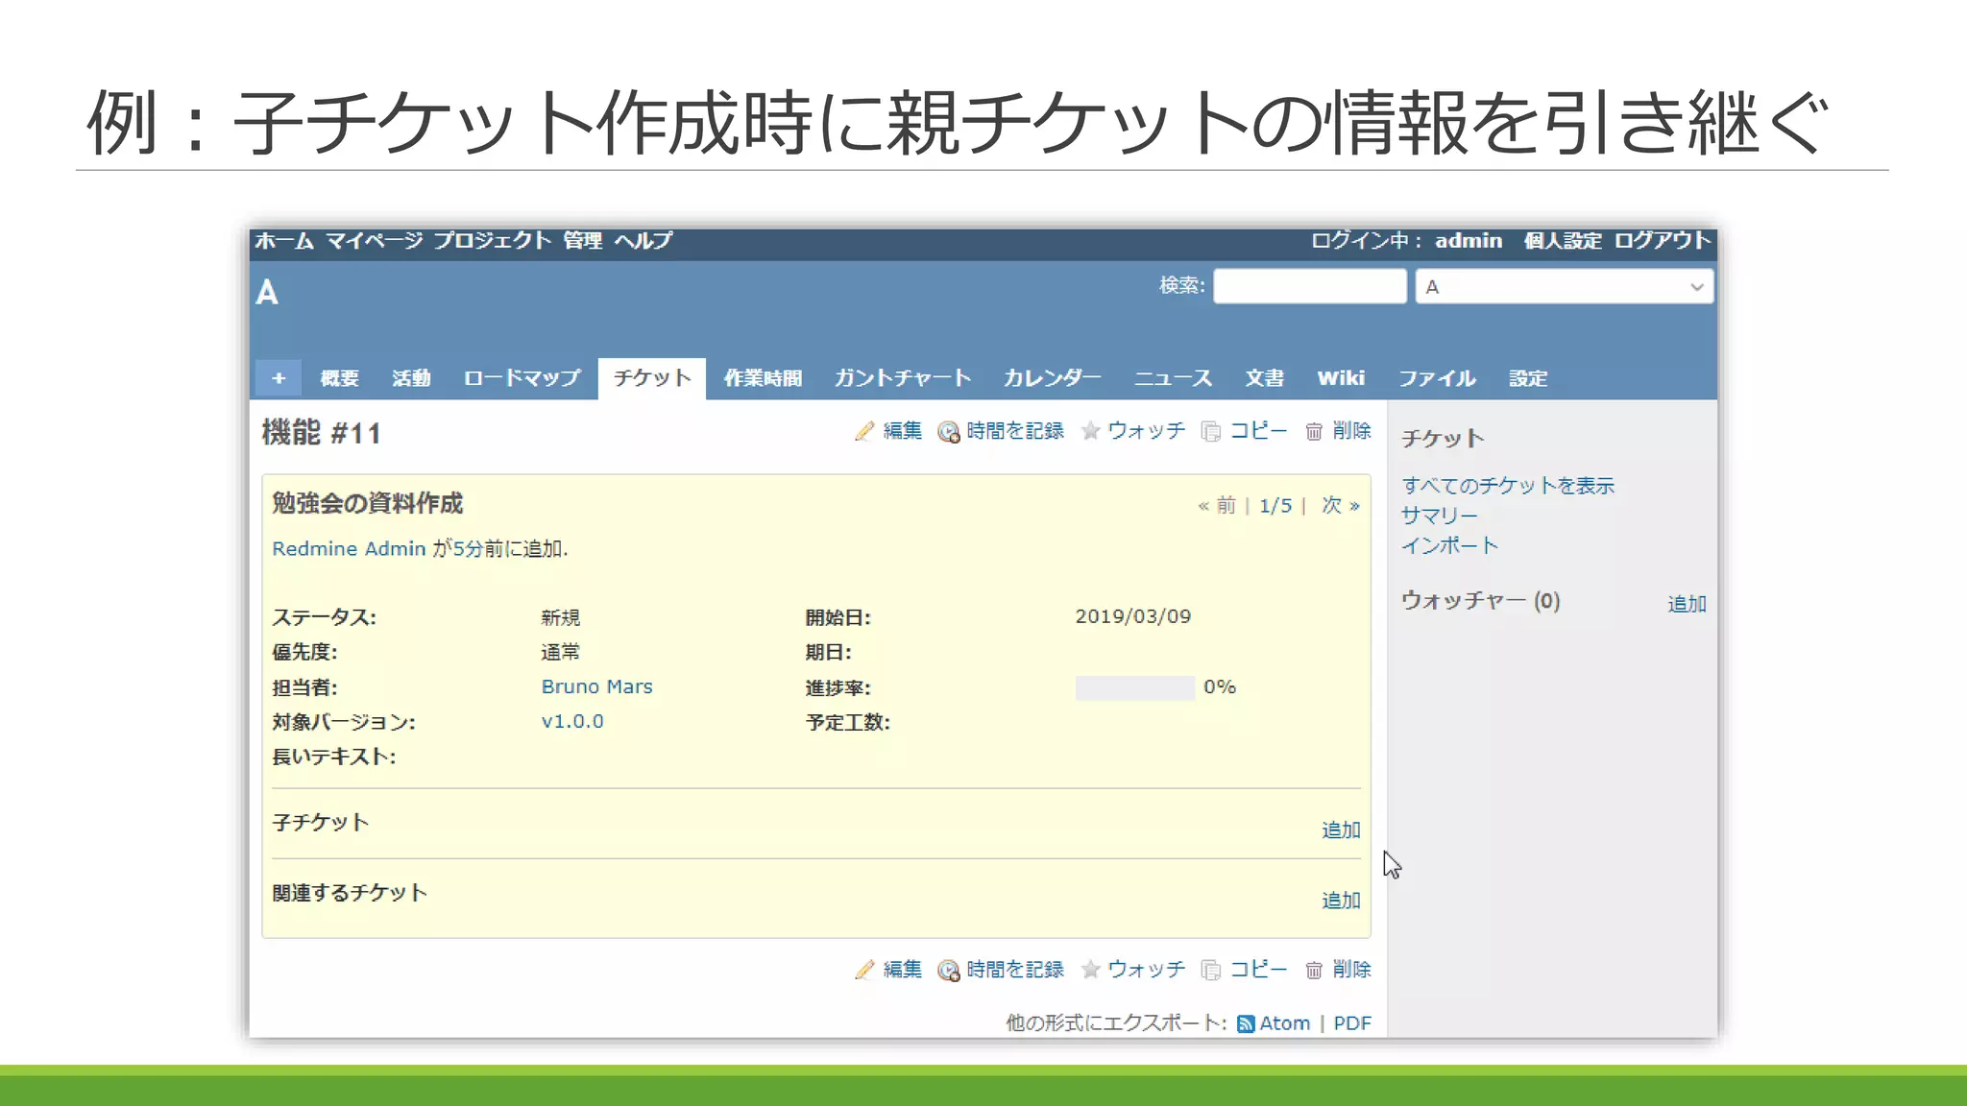The image size is (1967, 1106).
Task: Click the top ウォッチ link
Action: (1147, 431)
